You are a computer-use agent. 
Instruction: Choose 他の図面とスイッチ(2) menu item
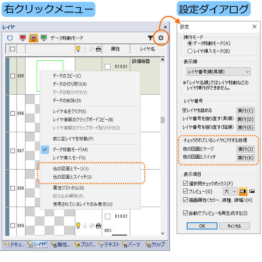coord(90,177)
